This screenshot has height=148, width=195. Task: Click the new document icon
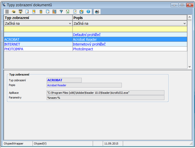click(x=27, y=11)
